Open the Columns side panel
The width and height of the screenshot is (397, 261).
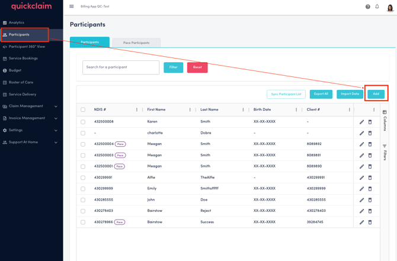385,120
